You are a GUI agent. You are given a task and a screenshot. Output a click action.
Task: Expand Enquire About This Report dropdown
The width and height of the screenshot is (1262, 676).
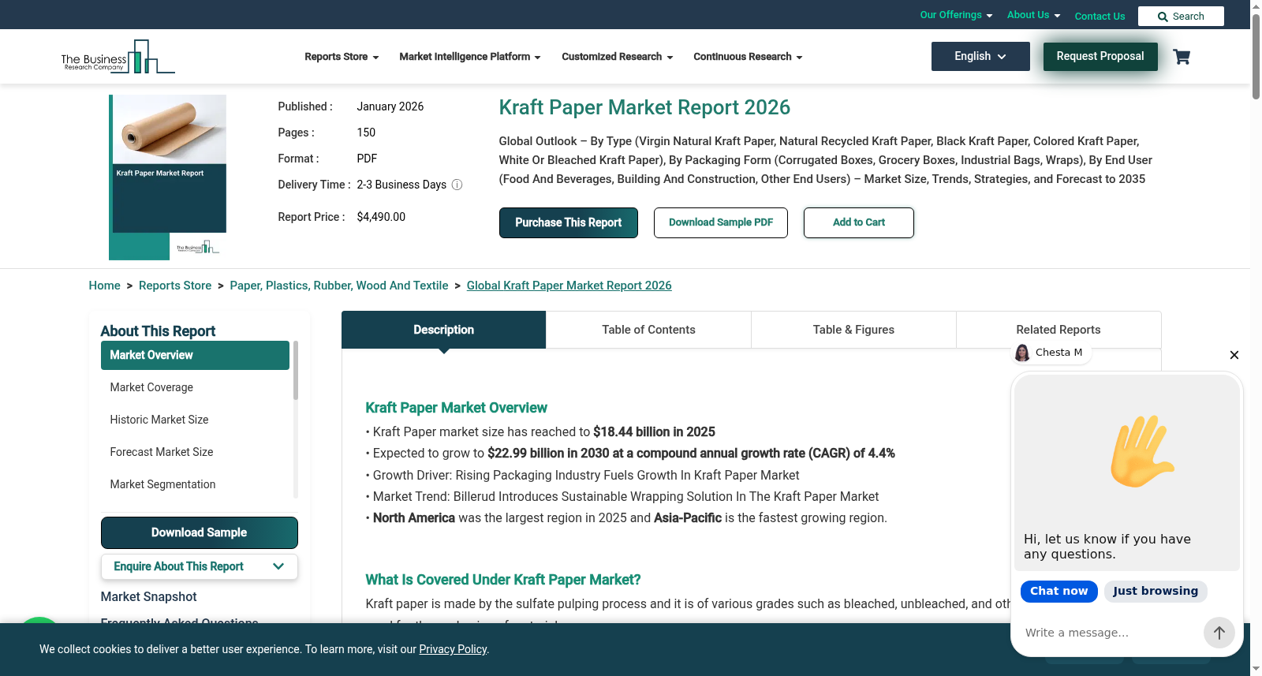pyautogui.click(x=200, y=566)
